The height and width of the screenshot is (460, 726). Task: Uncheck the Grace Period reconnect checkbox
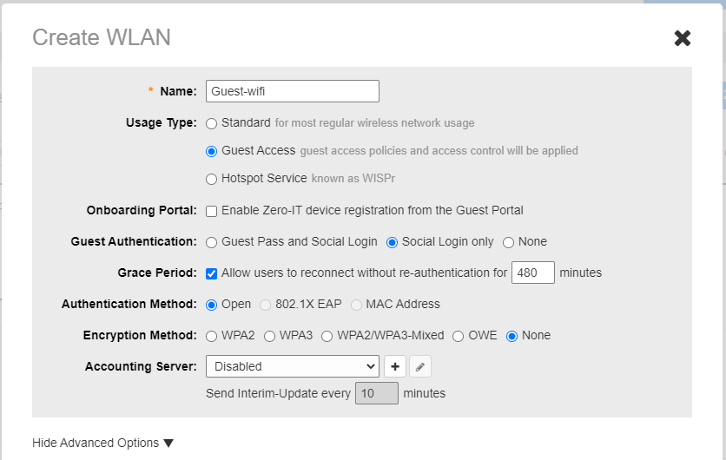point(212,273)
